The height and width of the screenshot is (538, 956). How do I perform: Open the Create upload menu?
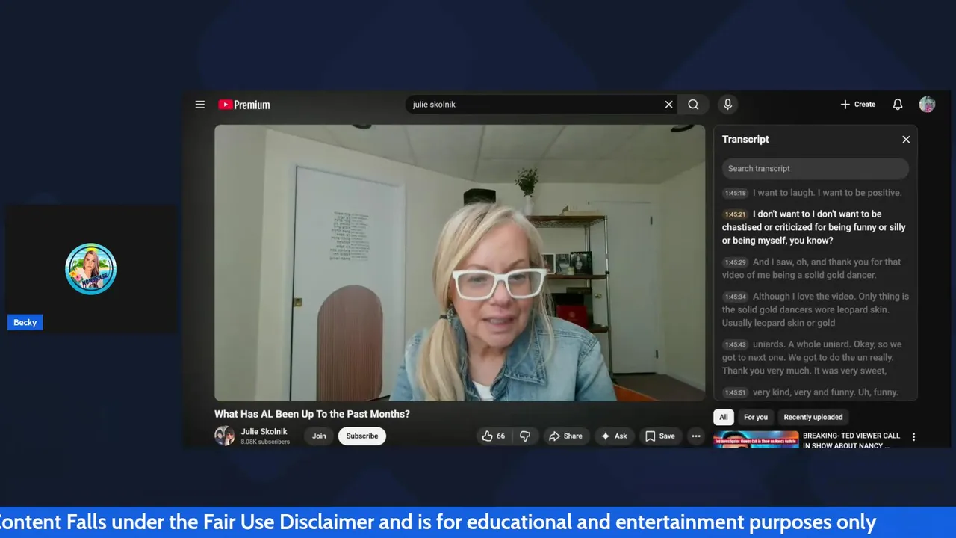(857, 105)
